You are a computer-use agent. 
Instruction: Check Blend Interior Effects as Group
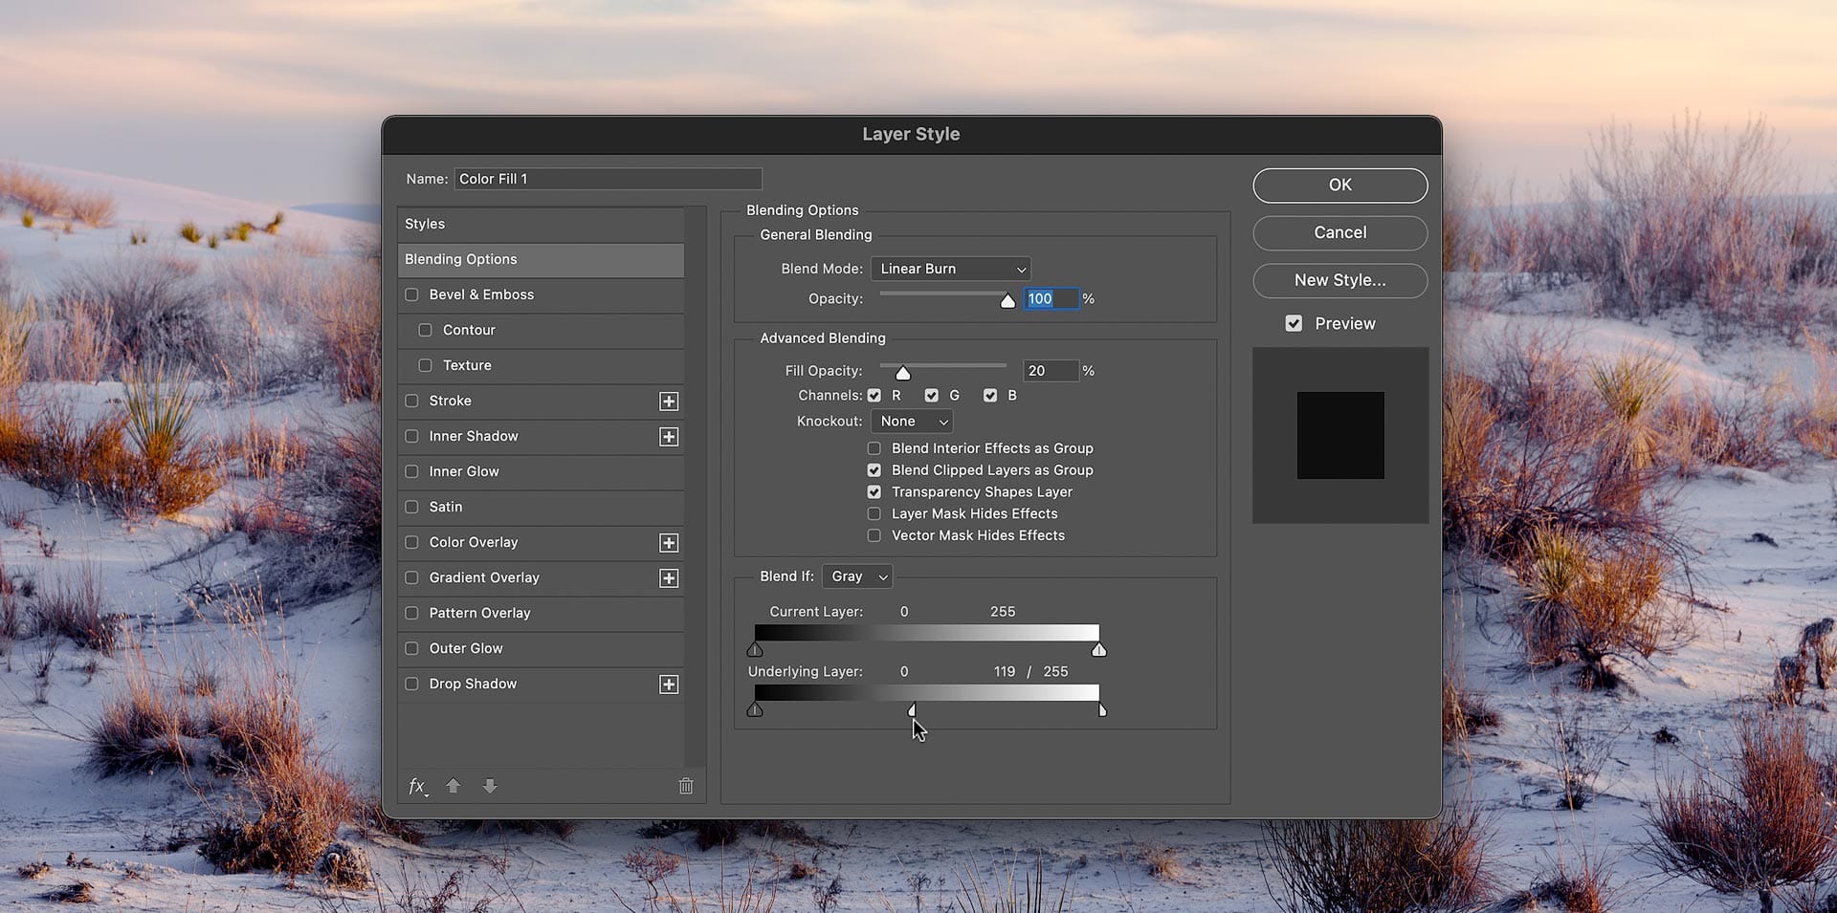(x=874, y=447)
